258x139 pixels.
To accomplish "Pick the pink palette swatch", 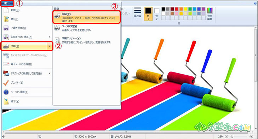I will (177, 13).
